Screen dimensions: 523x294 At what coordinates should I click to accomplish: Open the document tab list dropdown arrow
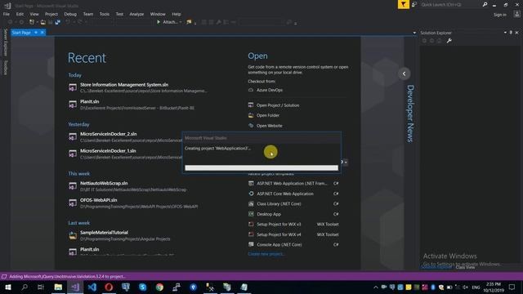(414, 33)
